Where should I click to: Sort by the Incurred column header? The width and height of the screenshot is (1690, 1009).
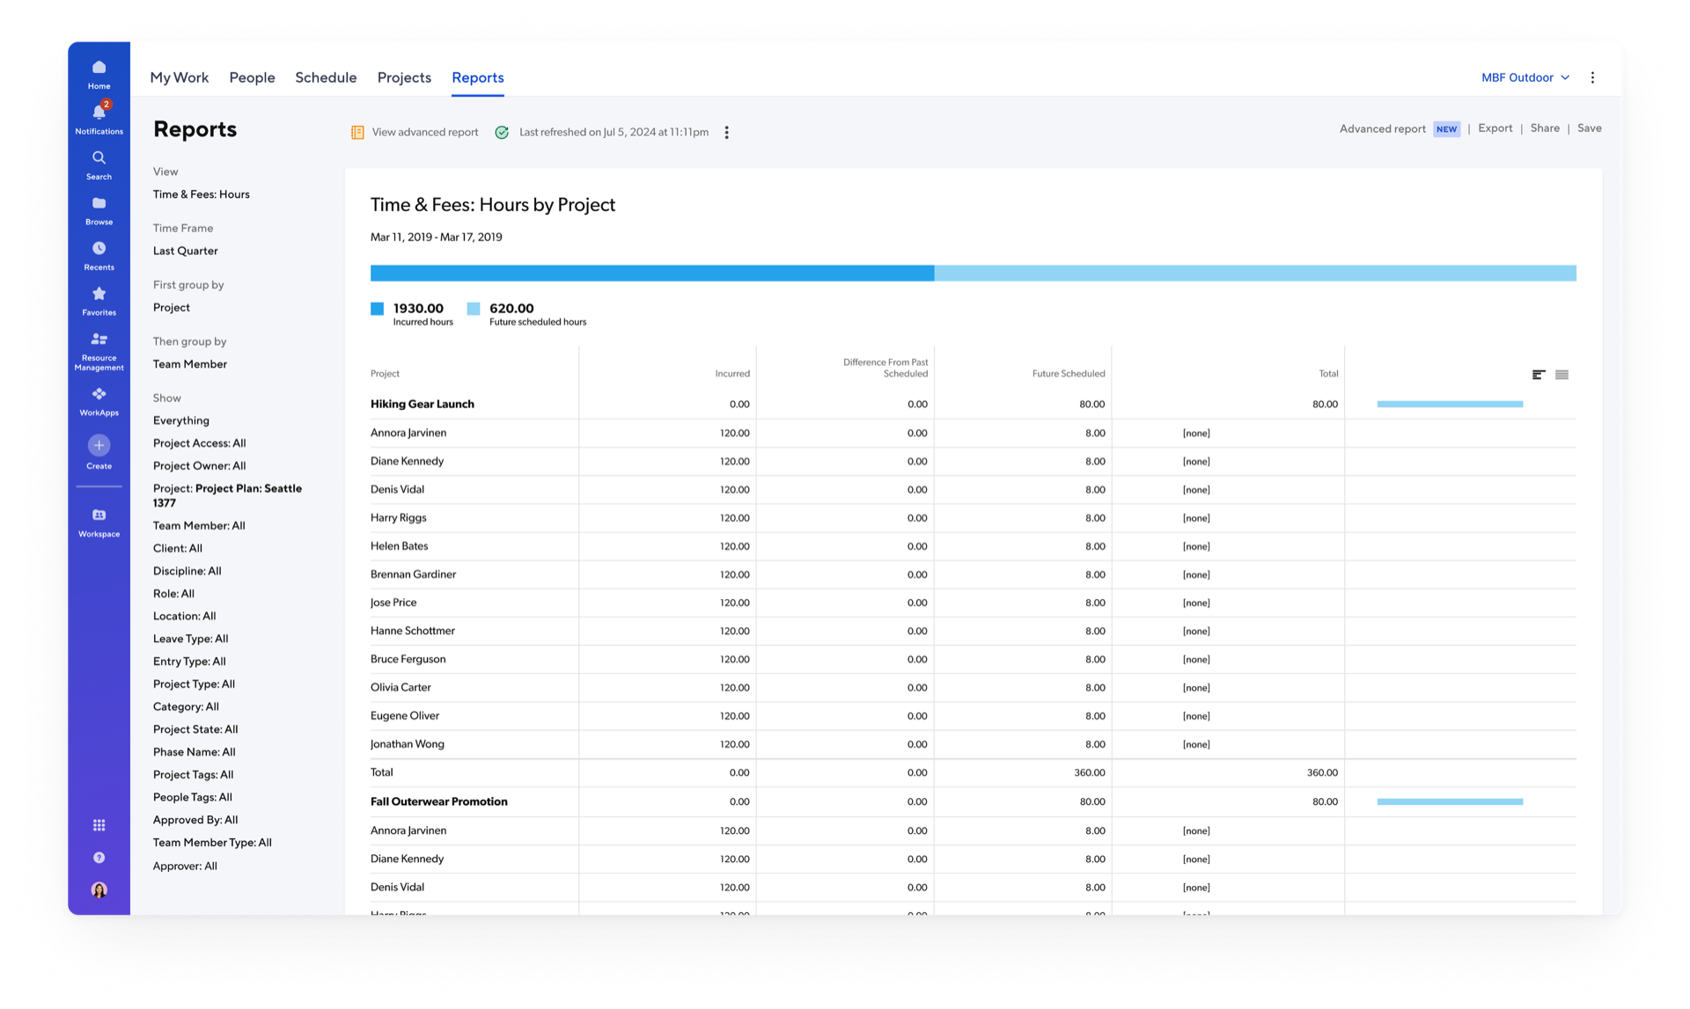click(732, 374)
